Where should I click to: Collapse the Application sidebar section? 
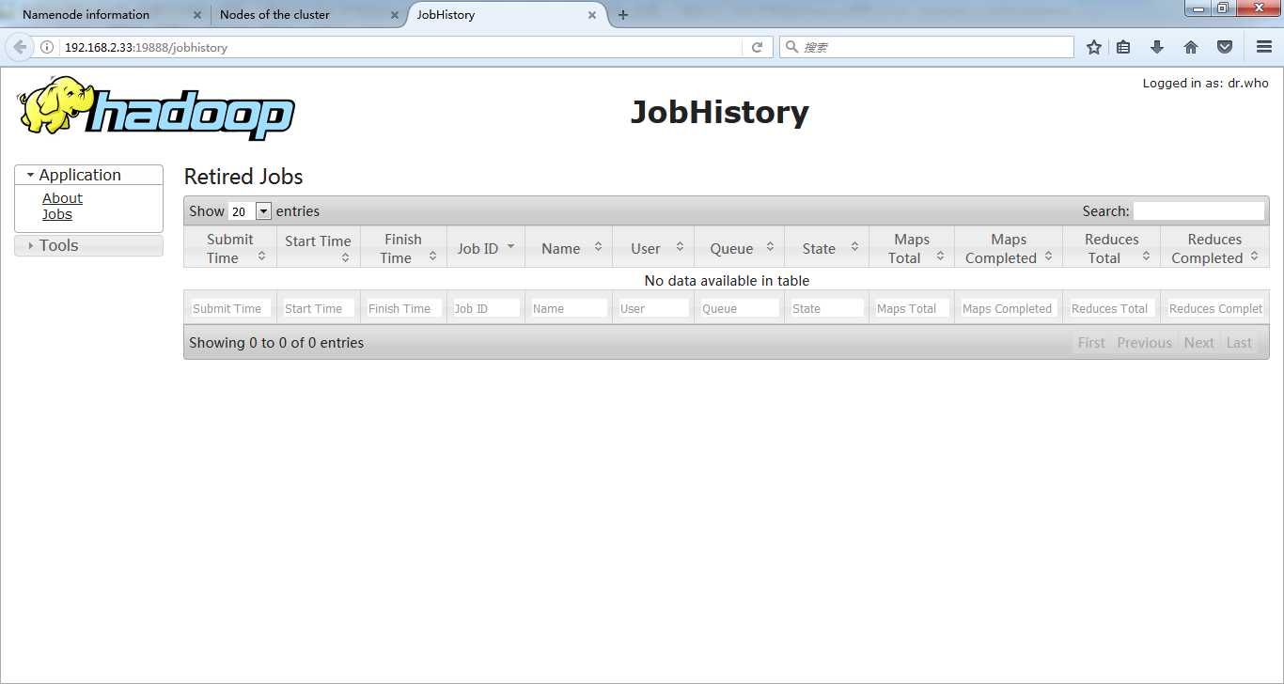click(x=88, y=175)
